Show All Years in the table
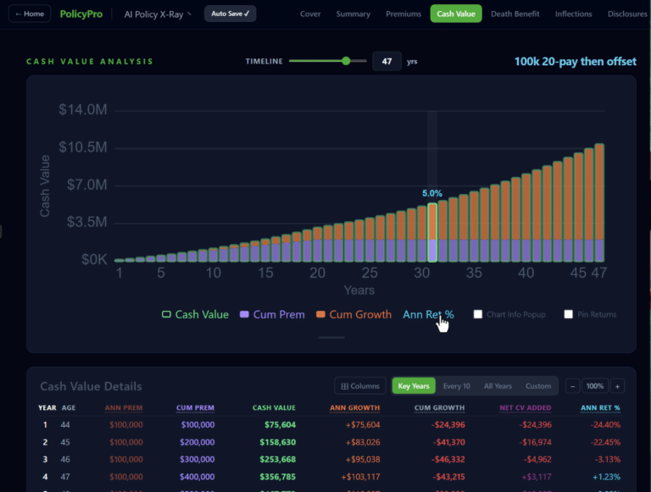 point(497,386)
